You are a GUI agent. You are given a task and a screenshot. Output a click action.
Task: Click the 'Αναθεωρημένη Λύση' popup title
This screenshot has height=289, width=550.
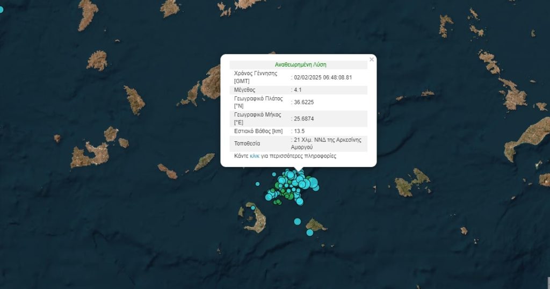point(298,64)
